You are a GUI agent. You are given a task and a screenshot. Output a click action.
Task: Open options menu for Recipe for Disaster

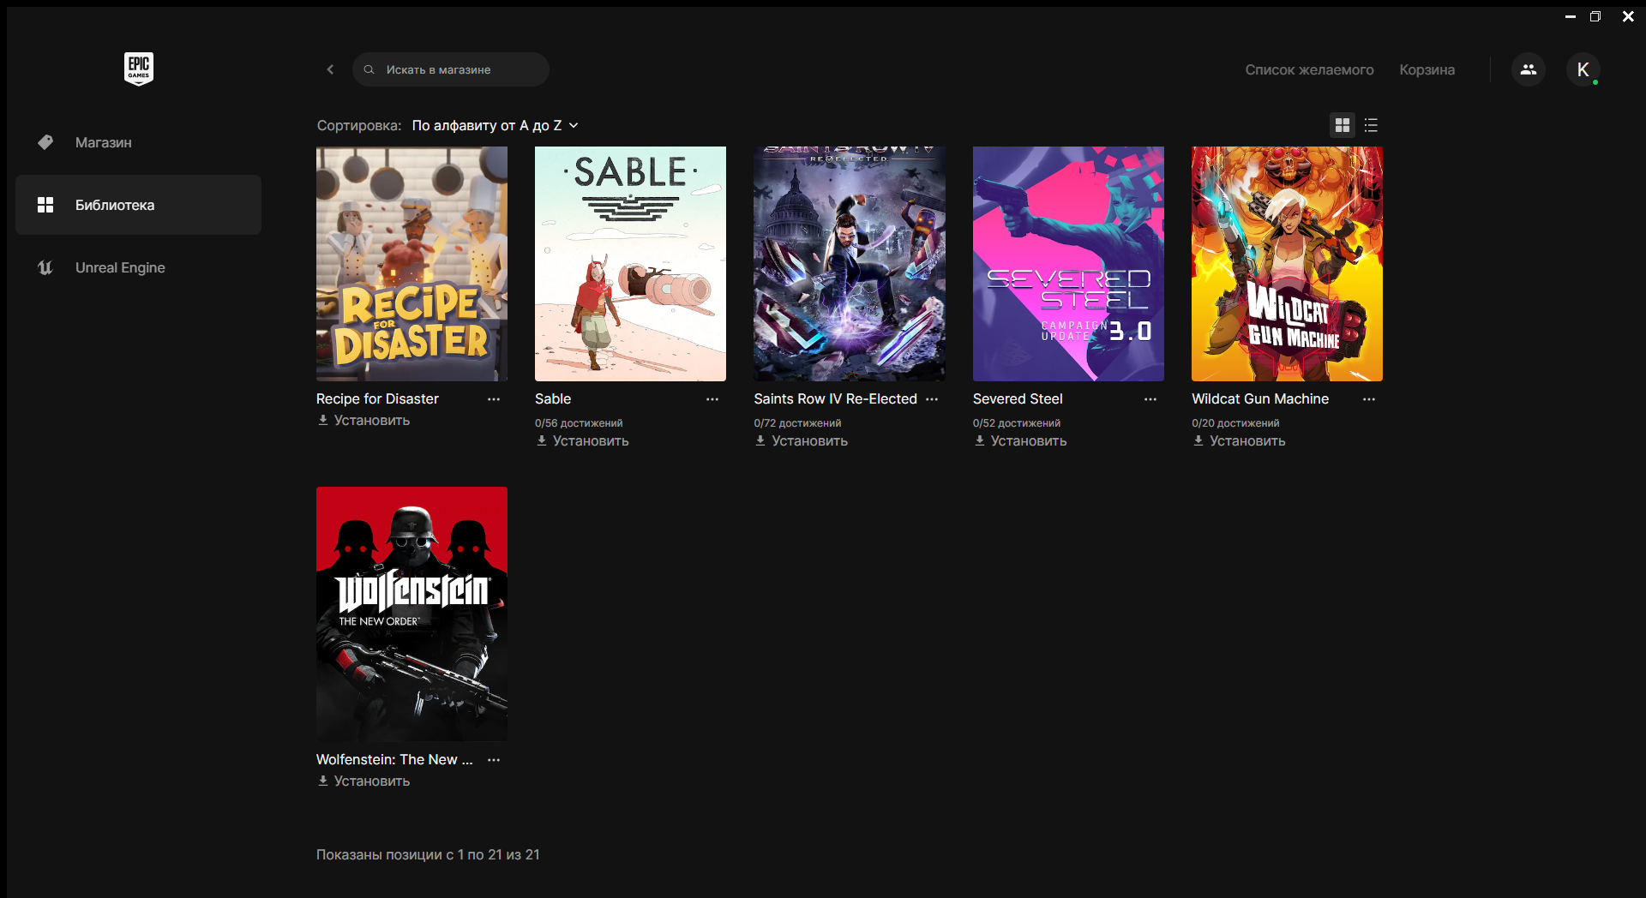[x=494, y=399]
